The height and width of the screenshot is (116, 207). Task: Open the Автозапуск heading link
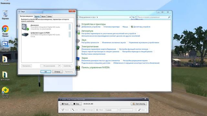click(x=87, y=31)
